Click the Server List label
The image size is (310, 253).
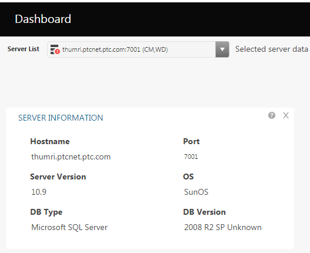24,49
